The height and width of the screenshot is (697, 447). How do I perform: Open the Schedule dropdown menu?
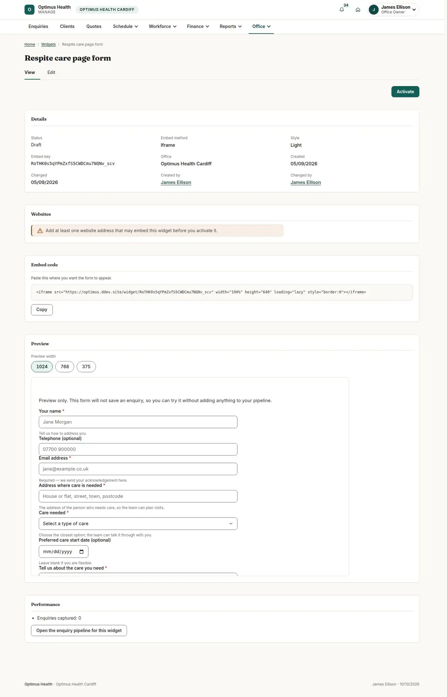pos(125,26)
